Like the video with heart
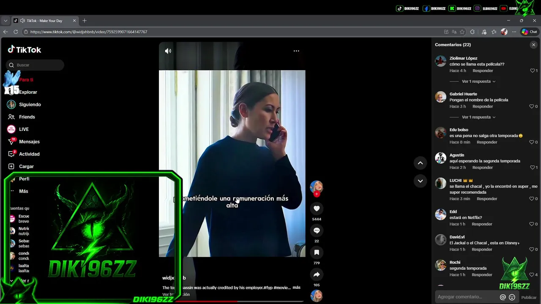 click(x=317, y=208)
